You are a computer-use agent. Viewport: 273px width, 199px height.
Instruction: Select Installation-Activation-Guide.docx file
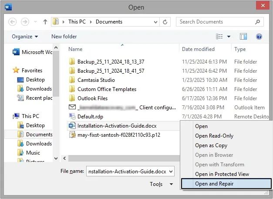(117, 126)
